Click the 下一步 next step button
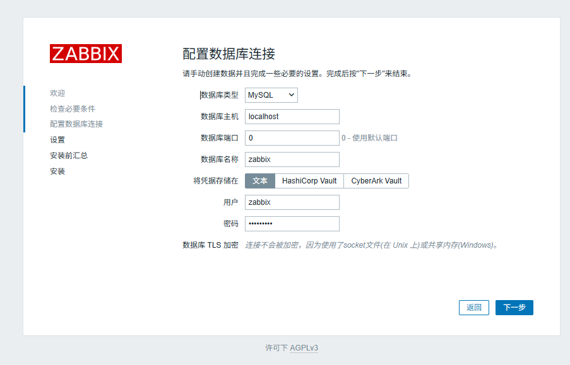This screenshot has width=570, height=365. [x=514, y=308]
